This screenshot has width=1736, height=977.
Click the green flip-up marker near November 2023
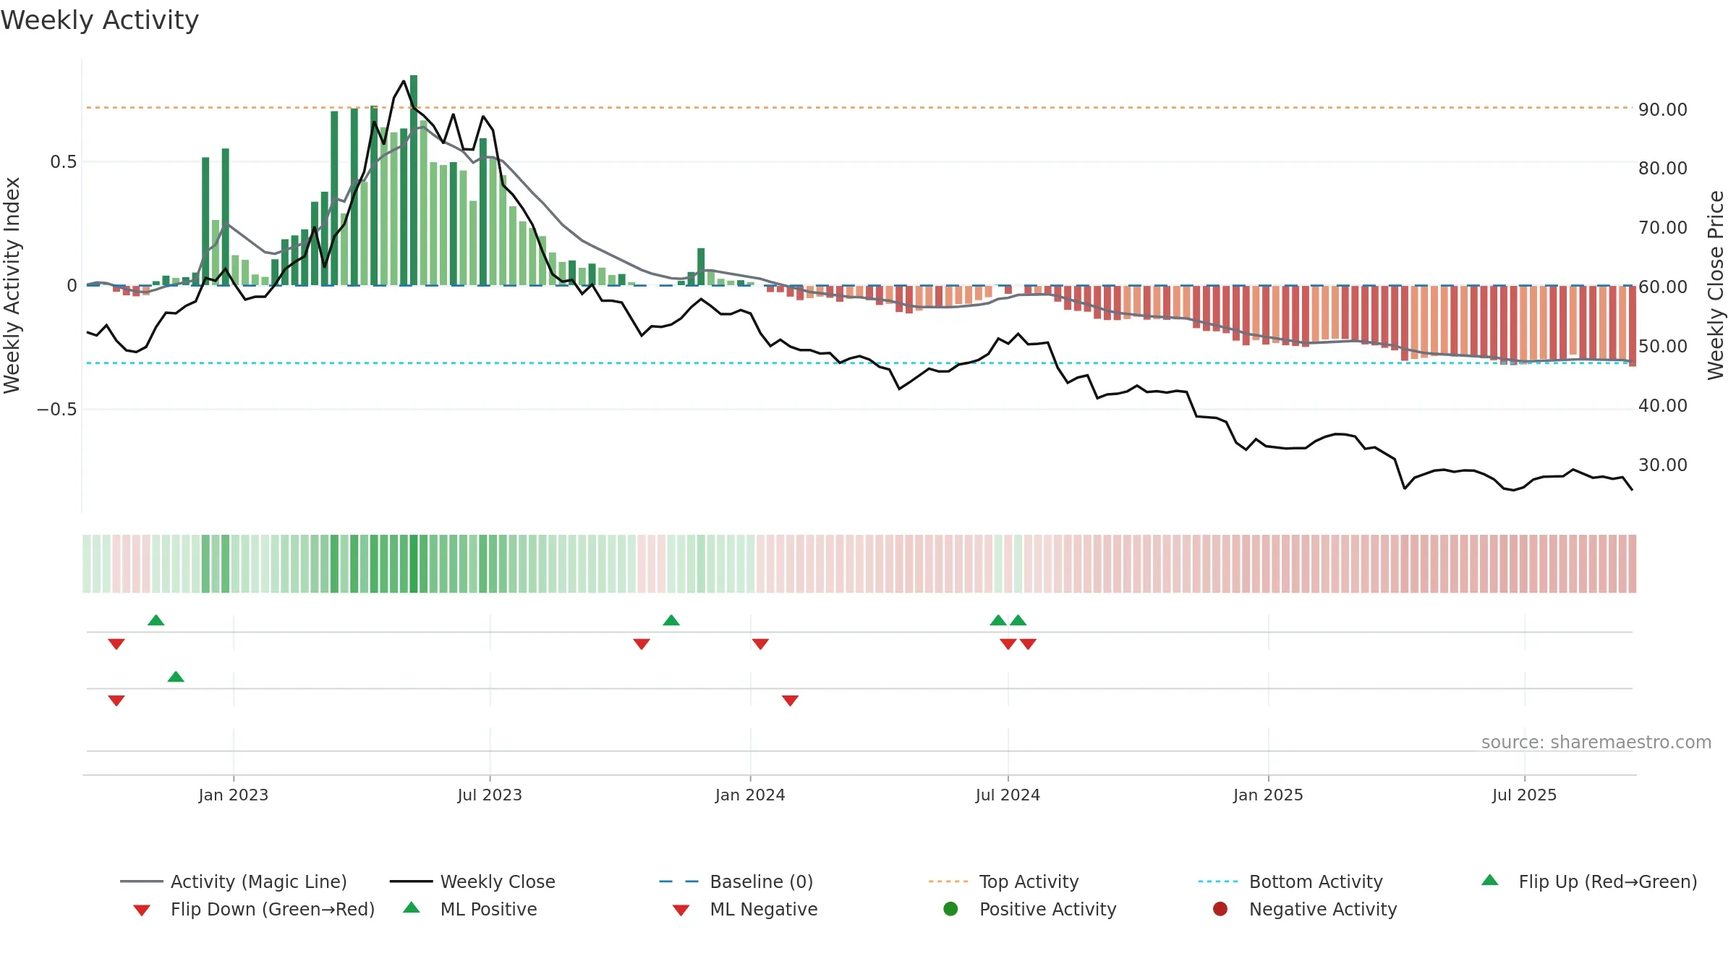671,620
